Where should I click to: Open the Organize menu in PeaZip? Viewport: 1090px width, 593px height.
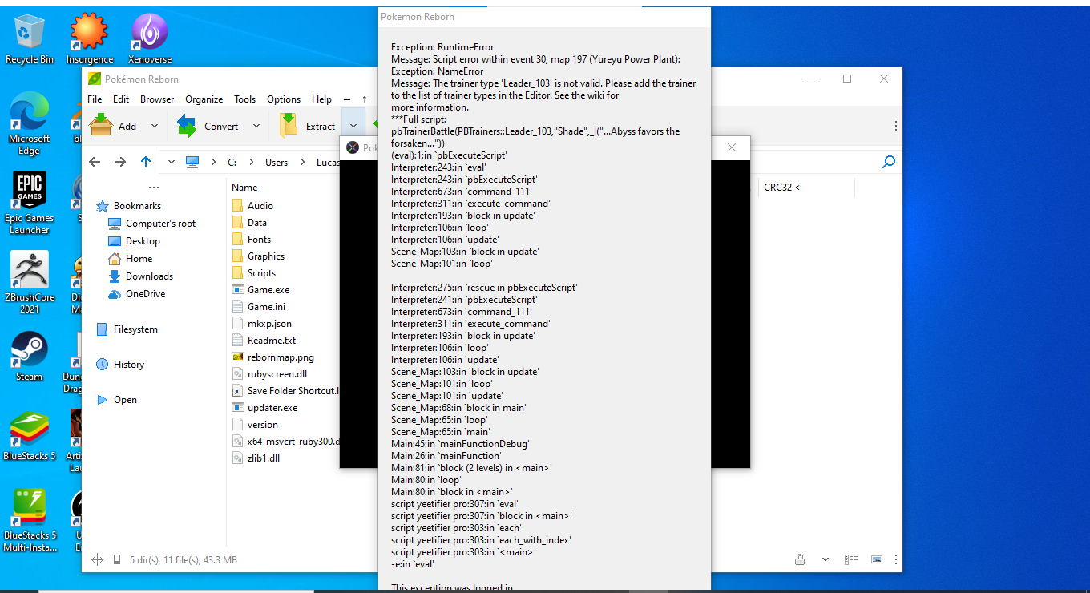coord(204,99)
